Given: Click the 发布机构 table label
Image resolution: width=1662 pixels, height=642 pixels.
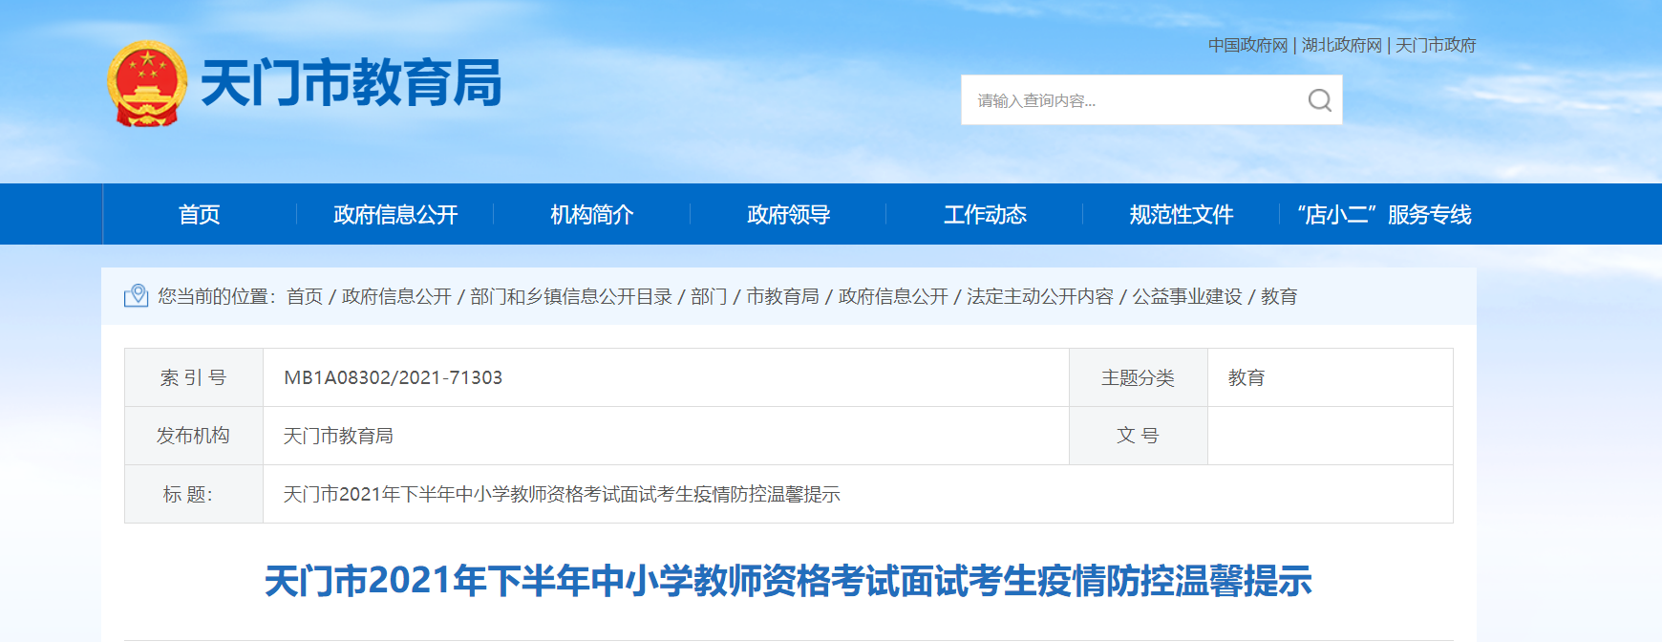Looking at the screenshot, I should [x=193, y=436].
